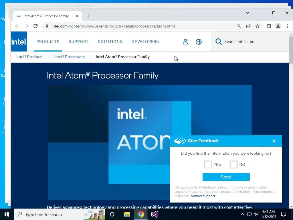
Task: Open the tab search dropdown chevron
Action: [248, 13]
